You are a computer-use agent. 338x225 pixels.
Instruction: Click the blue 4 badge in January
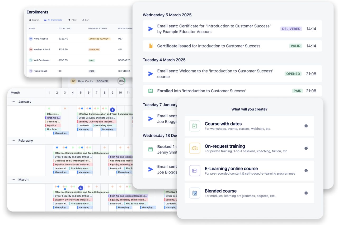(x=112, y=110)
